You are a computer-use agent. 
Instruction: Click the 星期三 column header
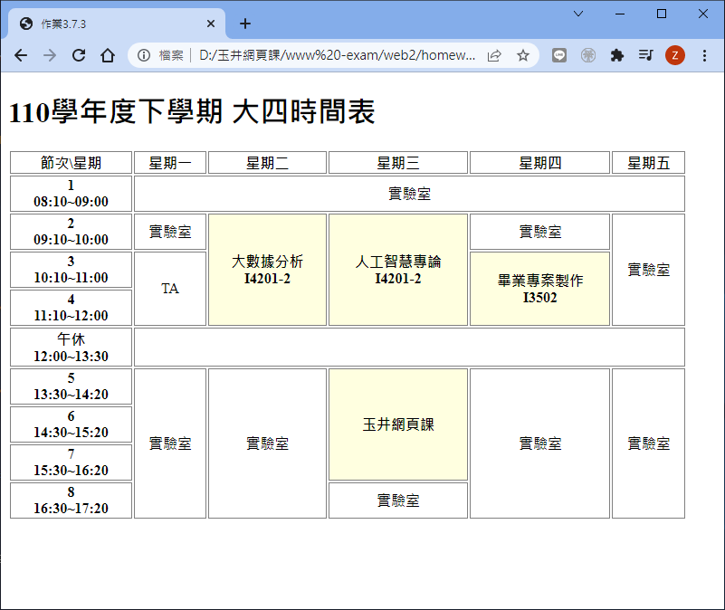[398, 163]
